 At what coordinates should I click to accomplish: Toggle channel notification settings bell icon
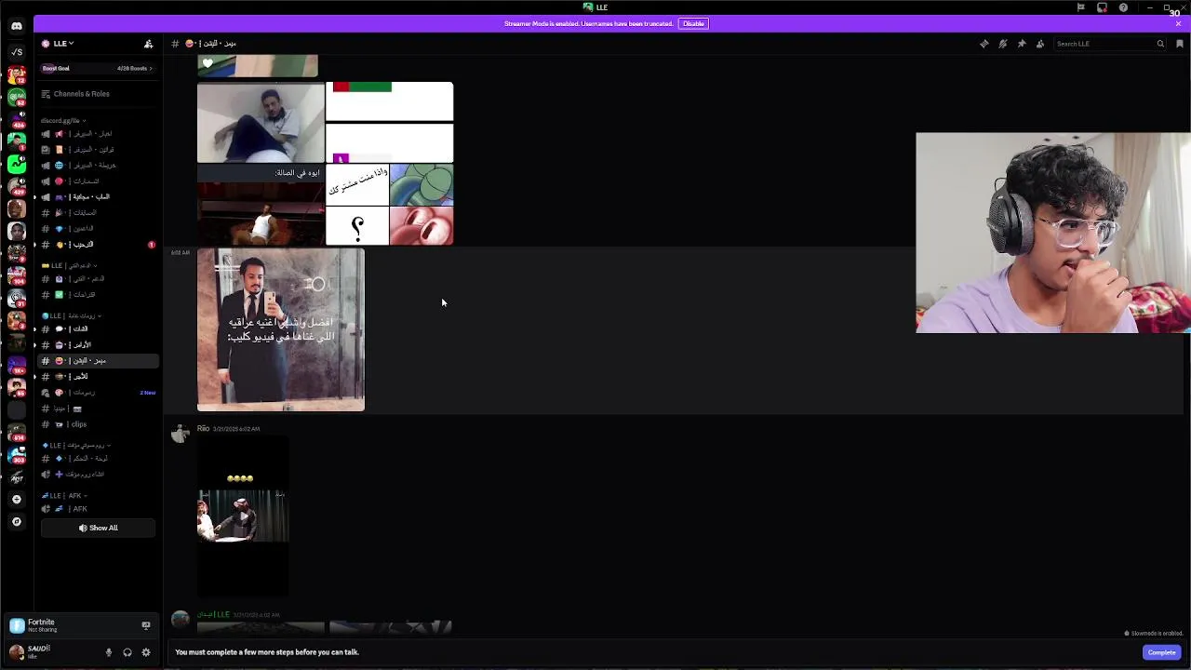(x=1003, y=44)
